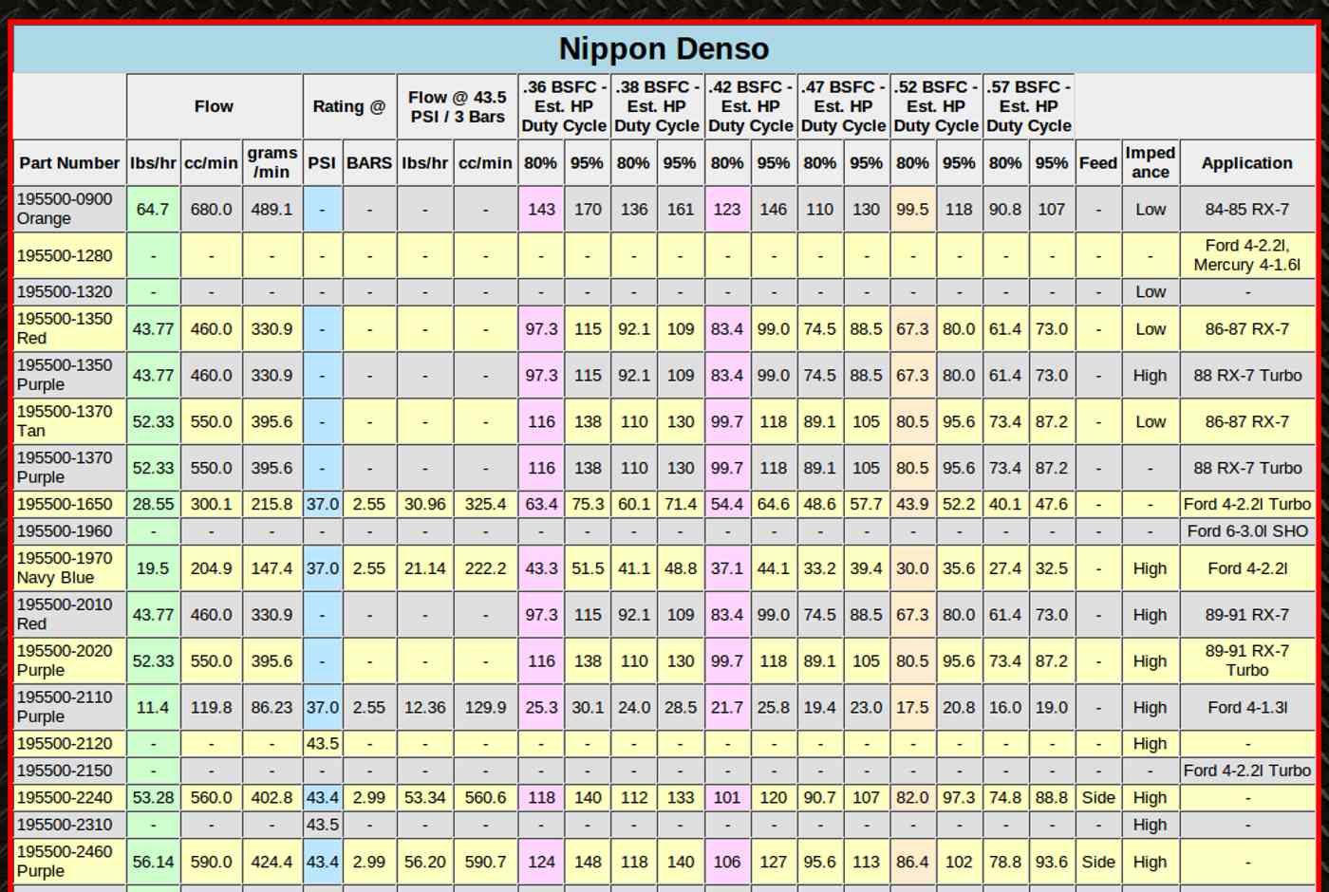
Task: Click the Application column header
Action: click(1246, 162)
